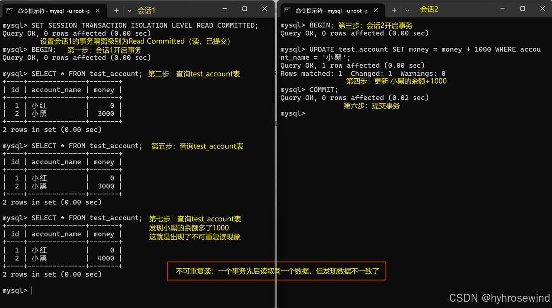
Task: Click 'Query OK, 0 rows affected (0.02 sec)' line
Action: 355,98
